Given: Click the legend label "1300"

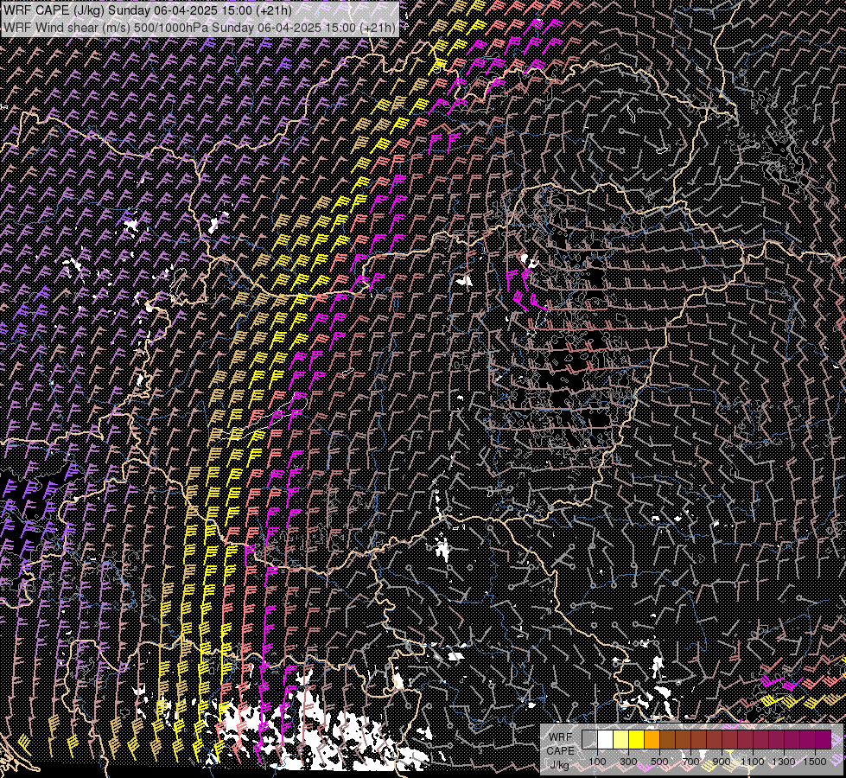Looking at the screenshot, I should pyautogui.click(x=784, y=762).
